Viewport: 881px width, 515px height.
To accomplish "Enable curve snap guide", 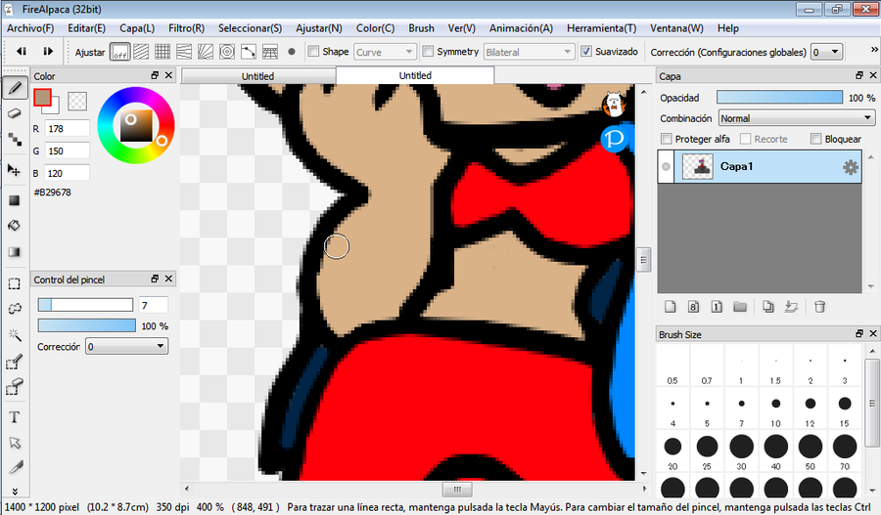I will pos(249,52).
